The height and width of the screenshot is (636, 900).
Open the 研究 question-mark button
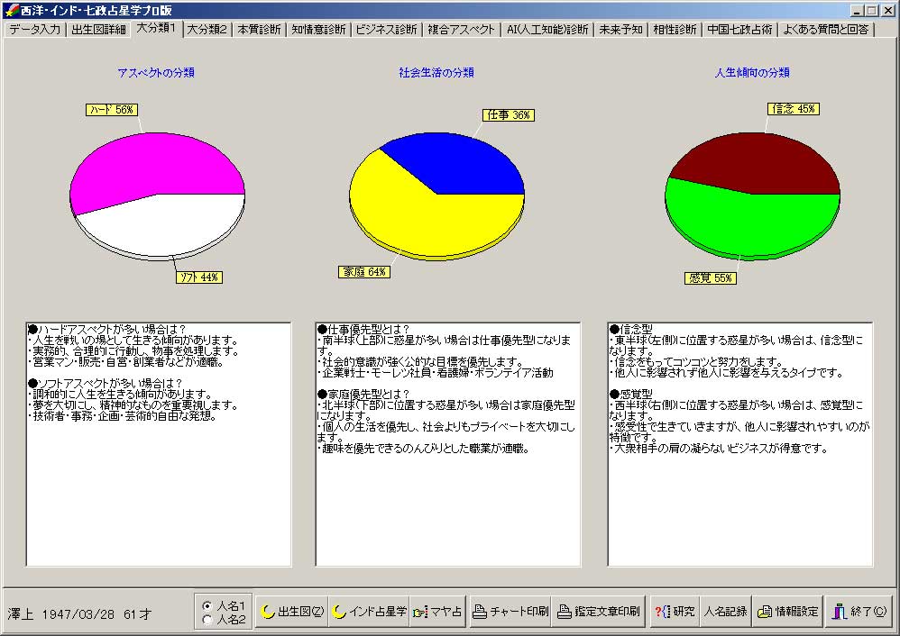click(x=675, y=612)
